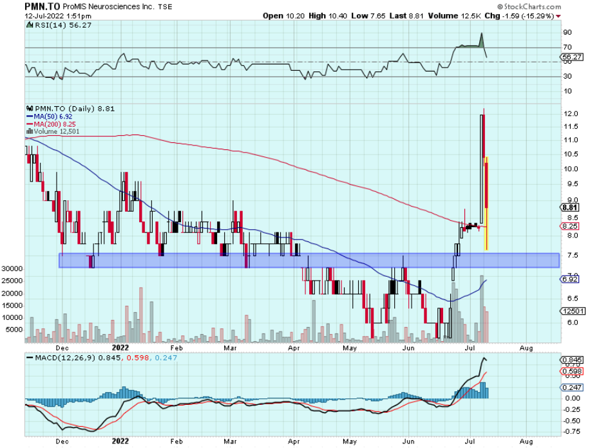Click the red down-arrow change indicator icon
Image resolution: width=590 pixels, height=448 pixels.
coord(558,16)
